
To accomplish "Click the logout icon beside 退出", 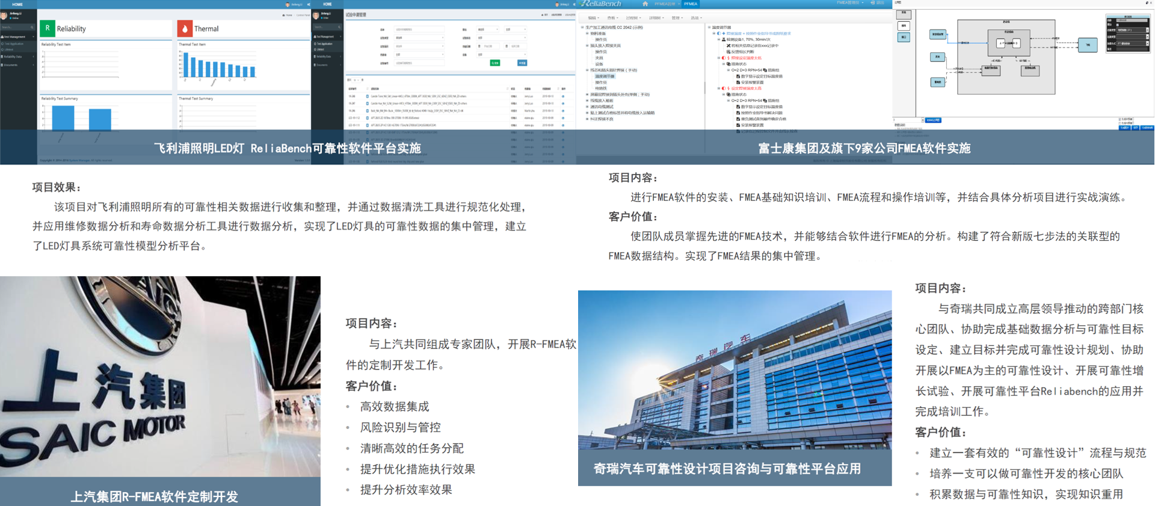I will (873, 3).
